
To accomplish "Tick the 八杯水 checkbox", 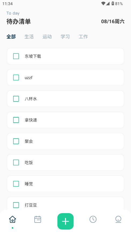I will (x=16, y=99).
